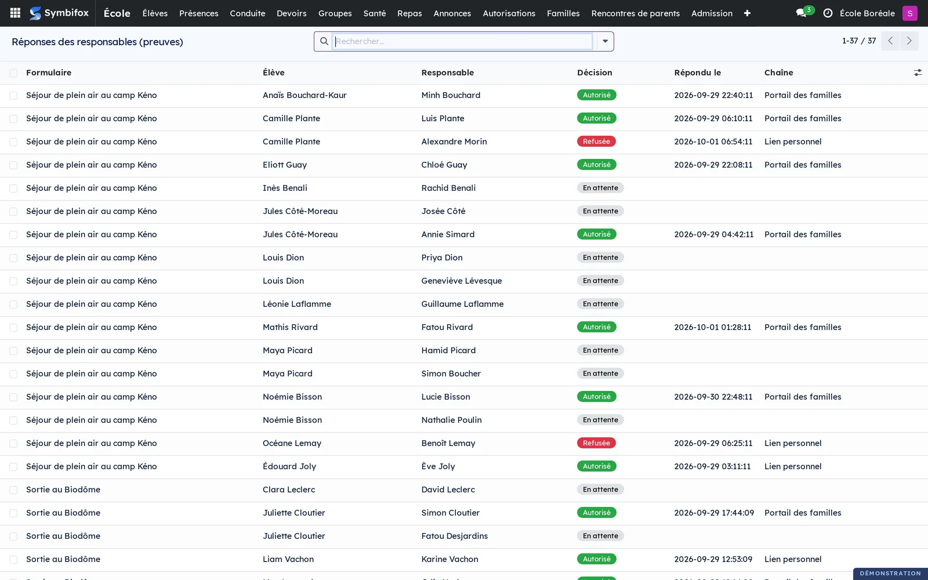Go to next page arrow
The height and width of the screenshot is (580, 928).
(x=909, y=41)
